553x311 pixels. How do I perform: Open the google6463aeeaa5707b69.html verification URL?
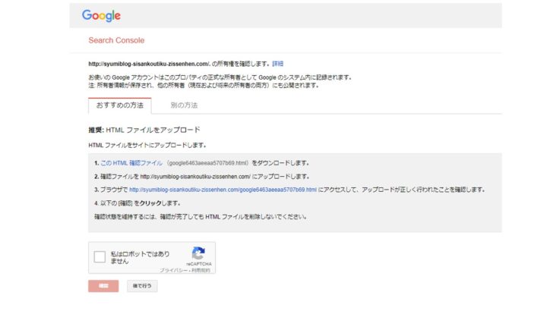(223, 190)
